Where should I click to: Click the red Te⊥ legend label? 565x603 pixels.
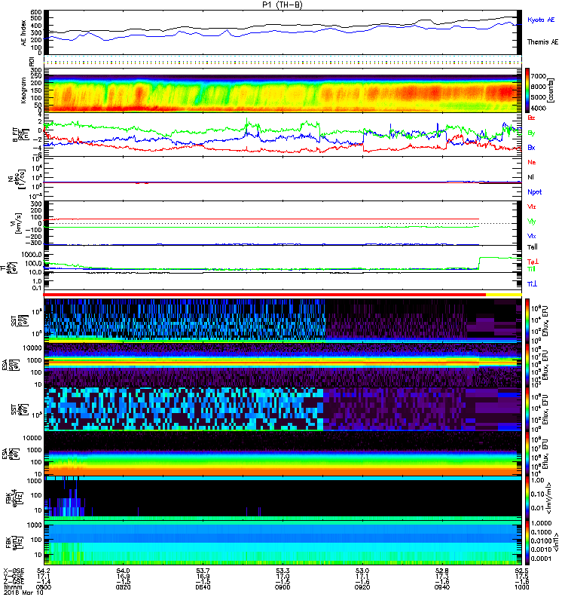click(533, 262)
